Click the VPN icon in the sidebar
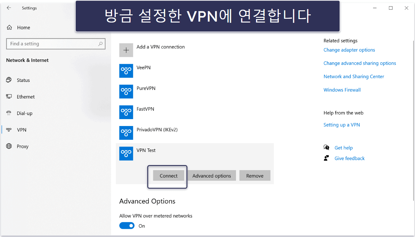The height and width of the screenshot is (237, 415). coord(9,130)
